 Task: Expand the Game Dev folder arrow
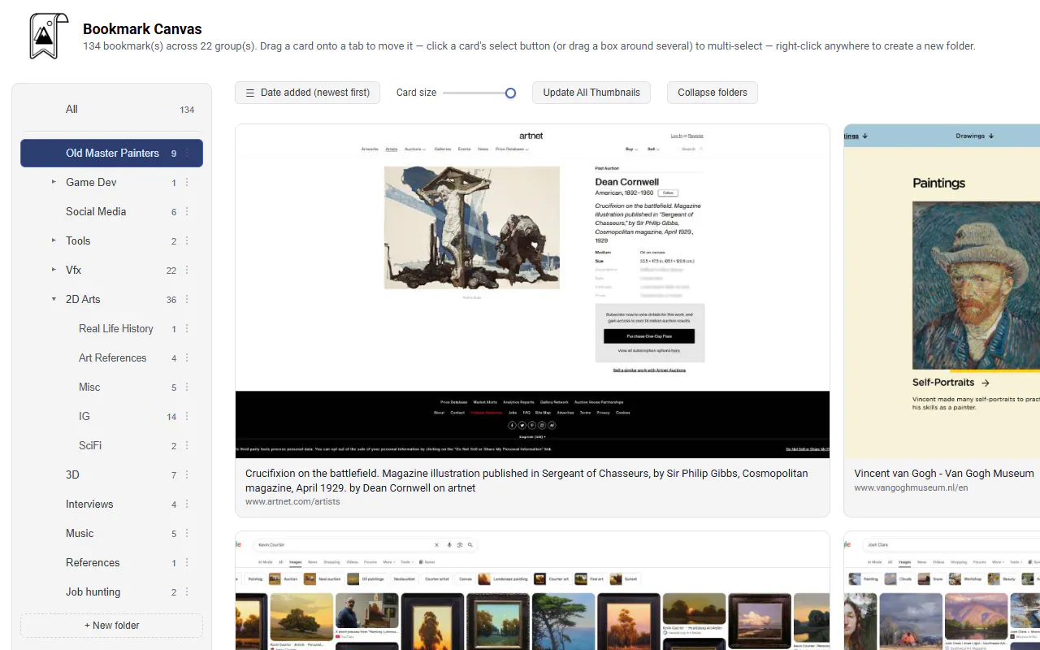coord(54,182)
